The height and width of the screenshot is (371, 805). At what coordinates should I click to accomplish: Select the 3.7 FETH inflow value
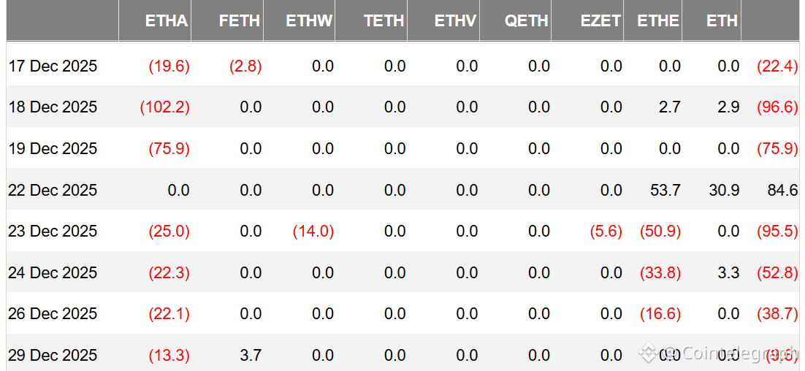pyautogui.click(x=251, y=356)
